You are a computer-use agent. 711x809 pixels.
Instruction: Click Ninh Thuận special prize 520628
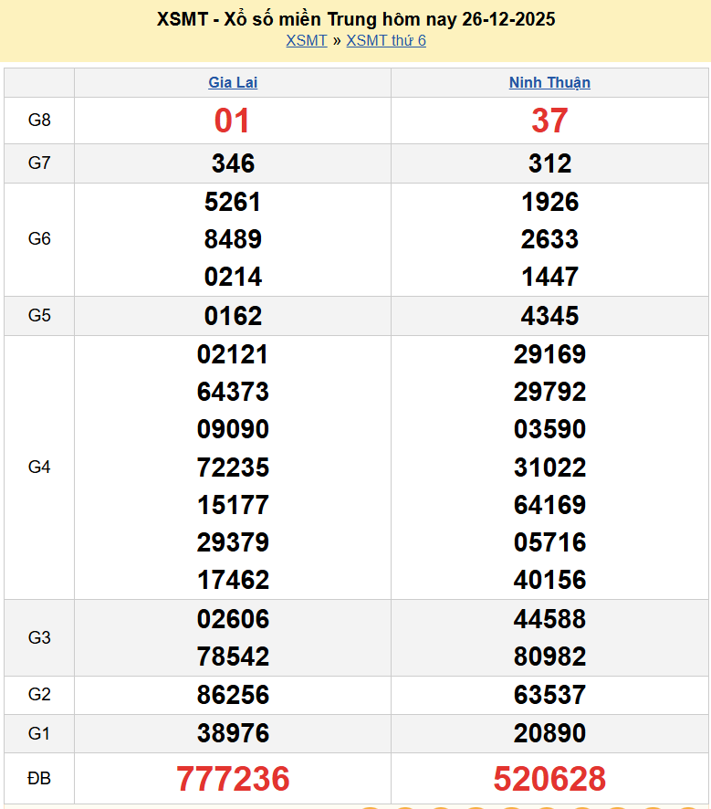tap(549, 779)
